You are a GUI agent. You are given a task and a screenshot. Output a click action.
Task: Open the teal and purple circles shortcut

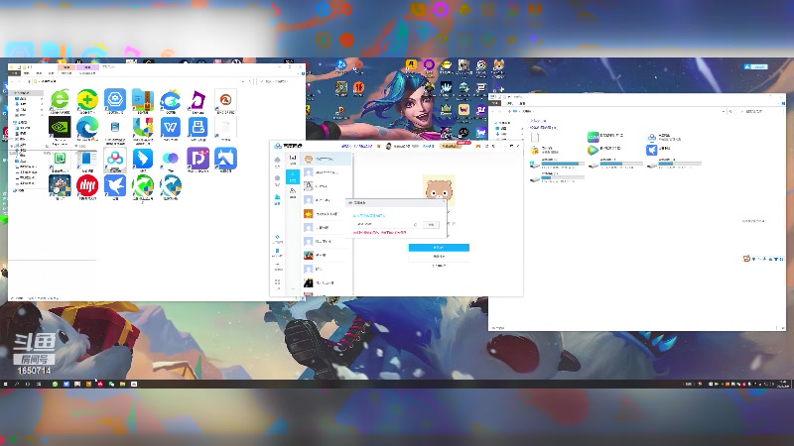pos(170,159)
